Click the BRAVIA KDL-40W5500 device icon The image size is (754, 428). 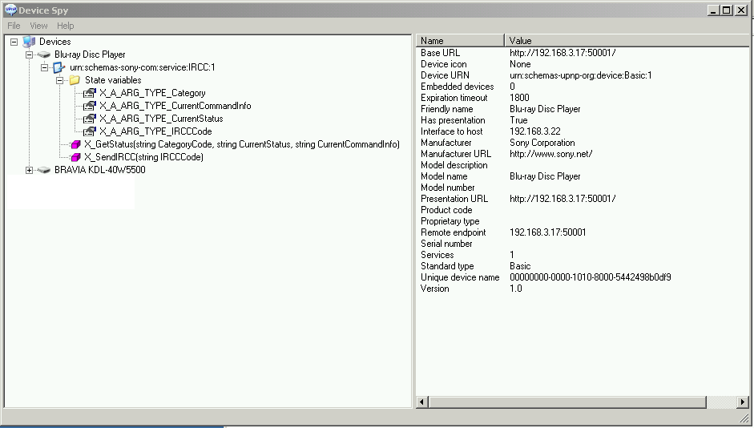point(44,170)
